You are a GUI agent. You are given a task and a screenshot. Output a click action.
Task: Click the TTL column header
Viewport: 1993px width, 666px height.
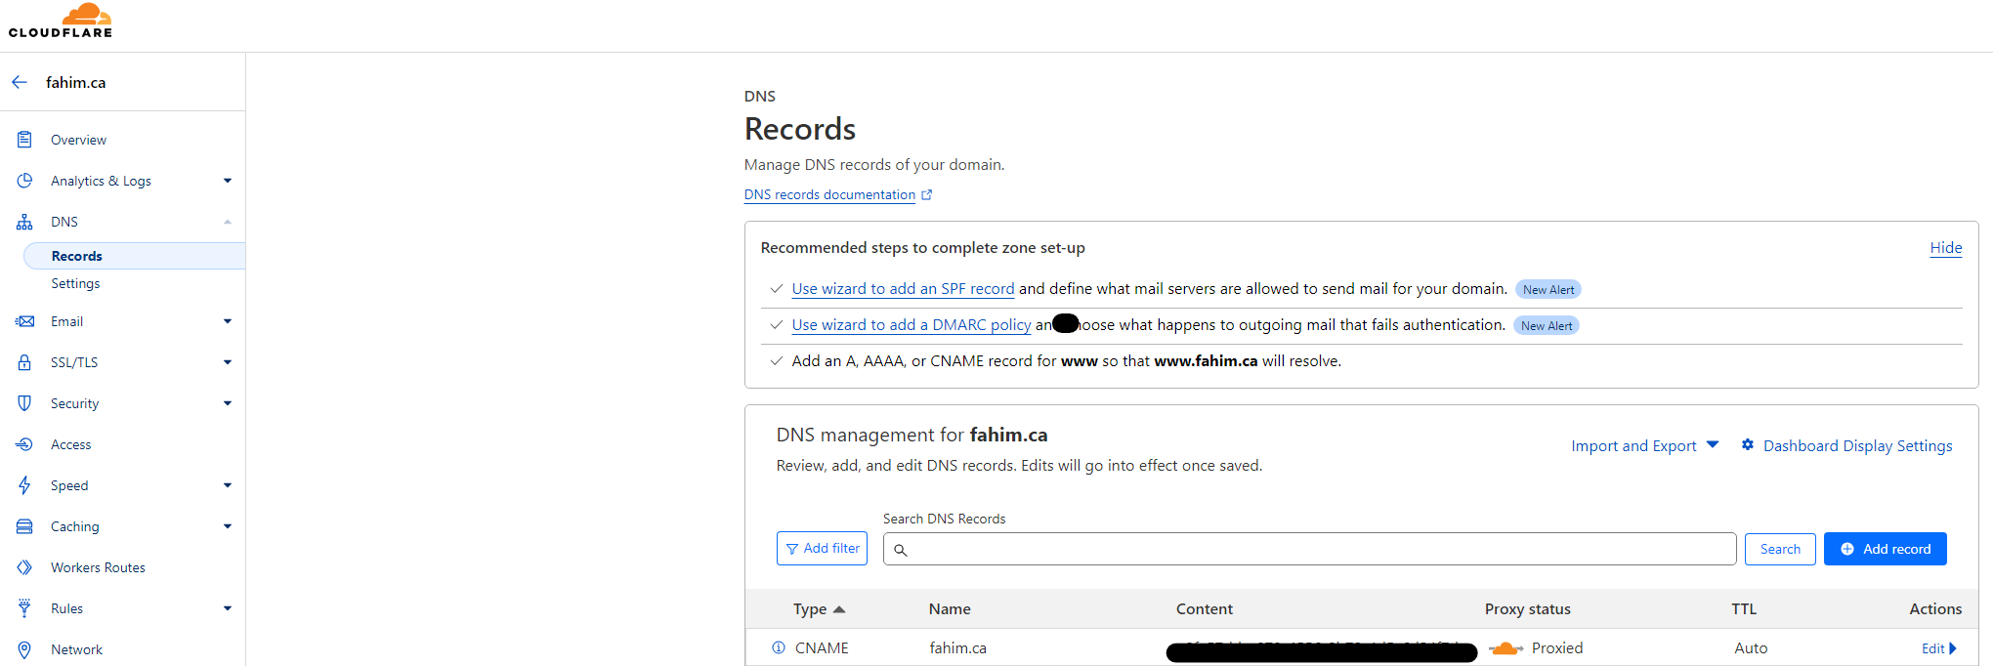point(1744,608)
